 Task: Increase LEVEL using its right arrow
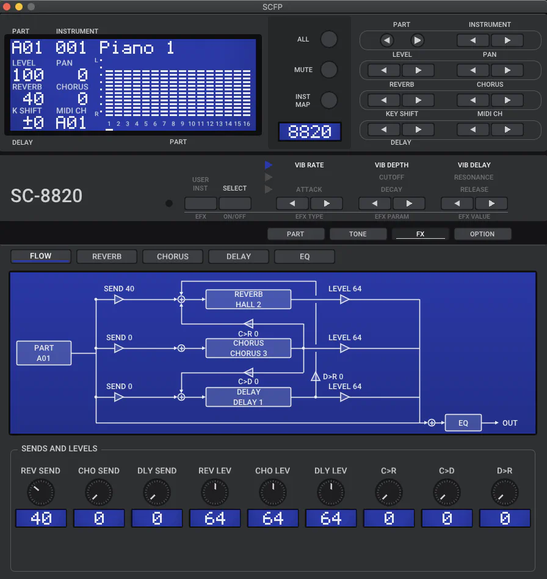[x=418, y=70]
